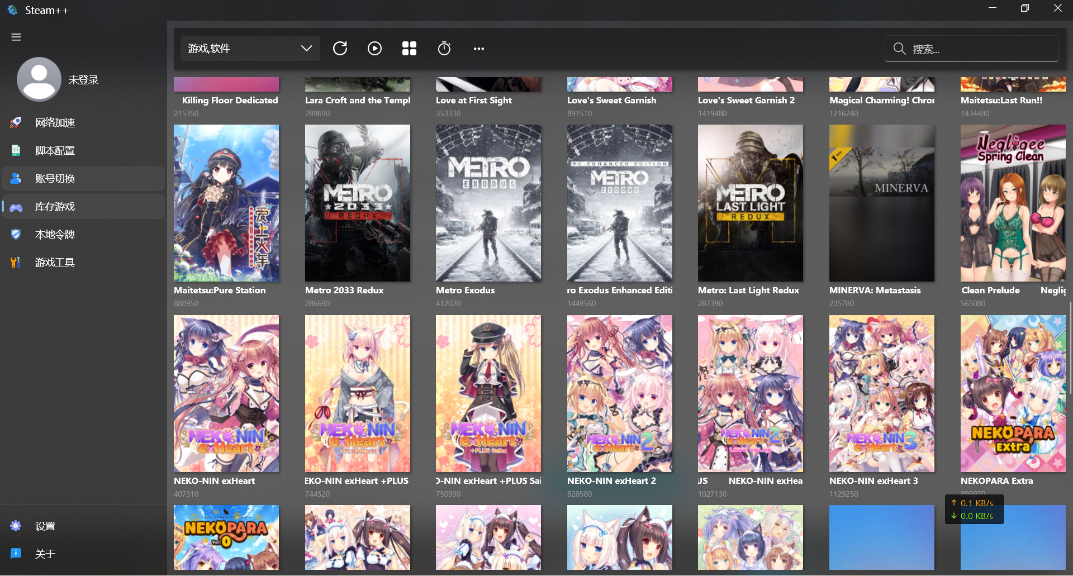The image size is (1073, 576).
Task: Select the Metro 2033 Redux cover
Action: [x=357, y=203]
